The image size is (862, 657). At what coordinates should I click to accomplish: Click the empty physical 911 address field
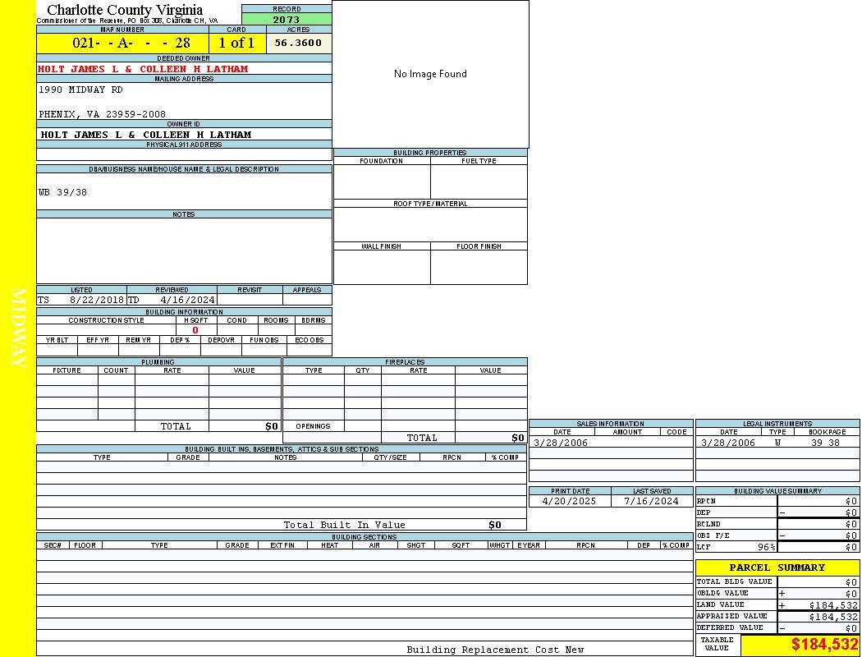pos(184,154)
